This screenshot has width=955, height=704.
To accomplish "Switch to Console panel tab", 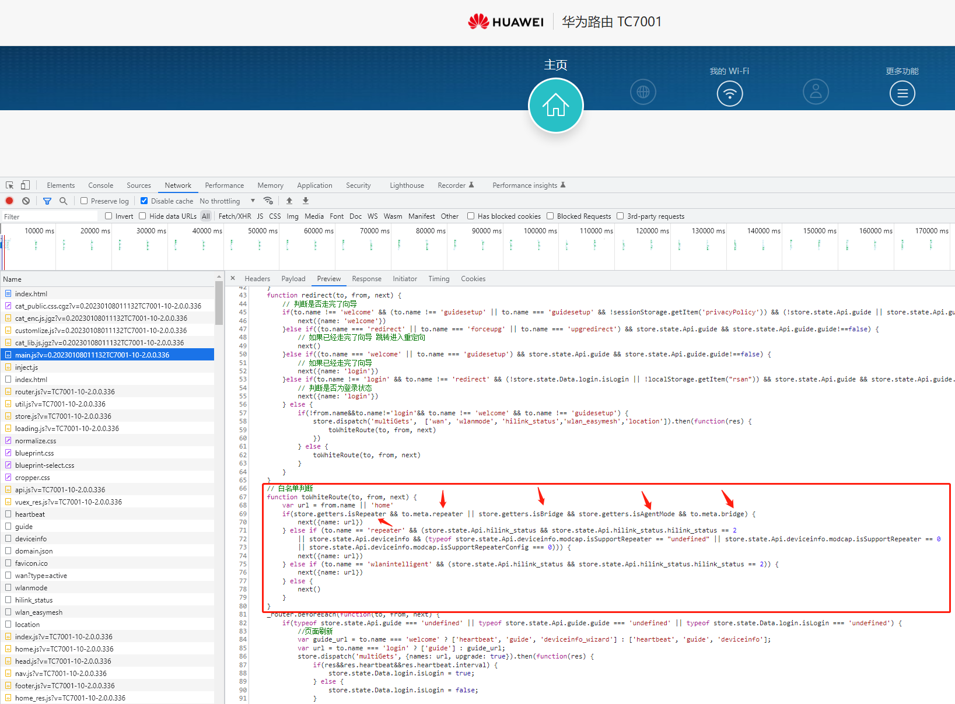I will [x=100, y=185].
